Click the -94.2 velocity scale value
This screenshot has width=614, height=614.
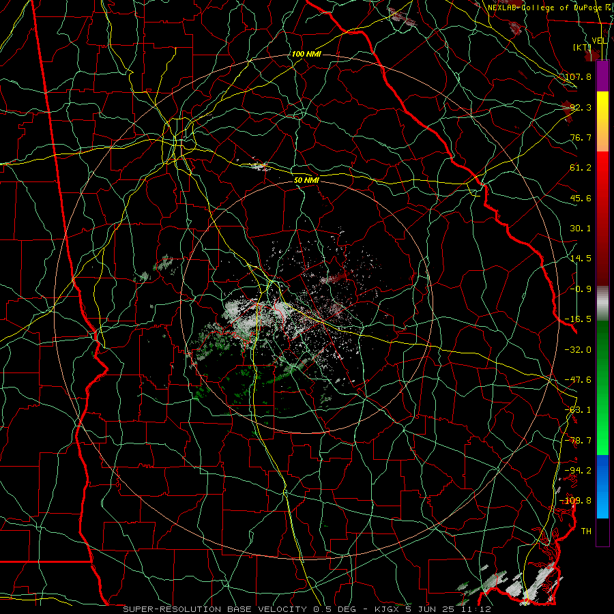pos(579,470)
